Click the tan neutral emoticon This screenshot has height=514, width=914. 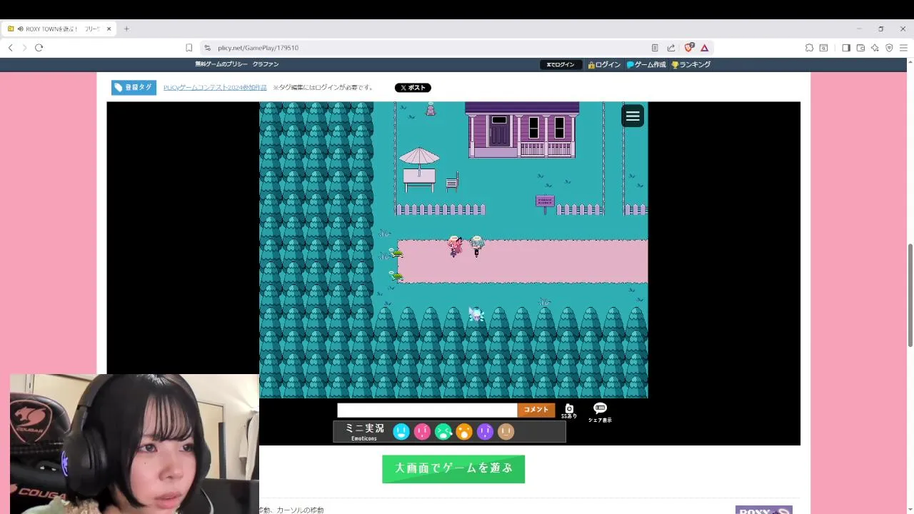pyautogui.click(x=506, y=431)
